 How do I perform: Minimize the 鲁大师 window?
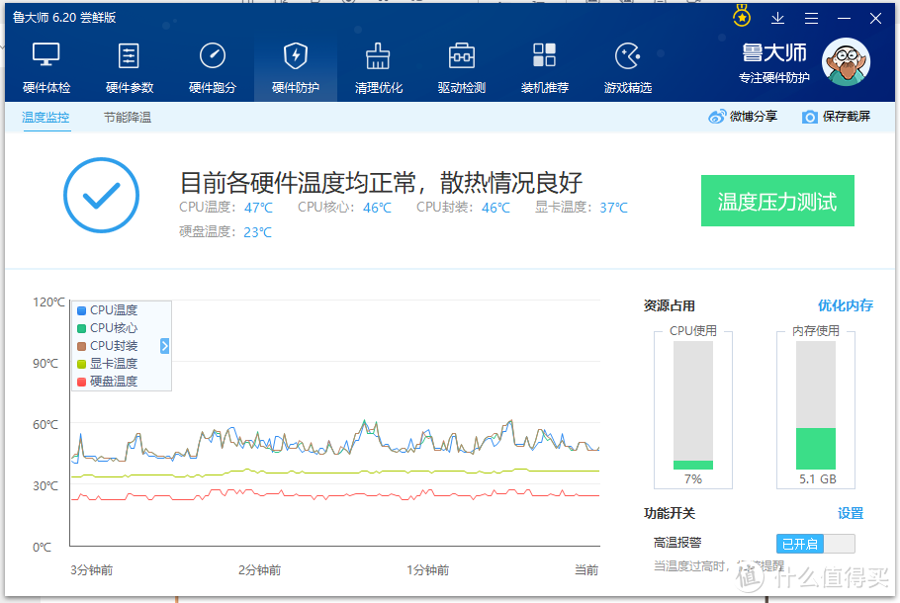[844, 19]
